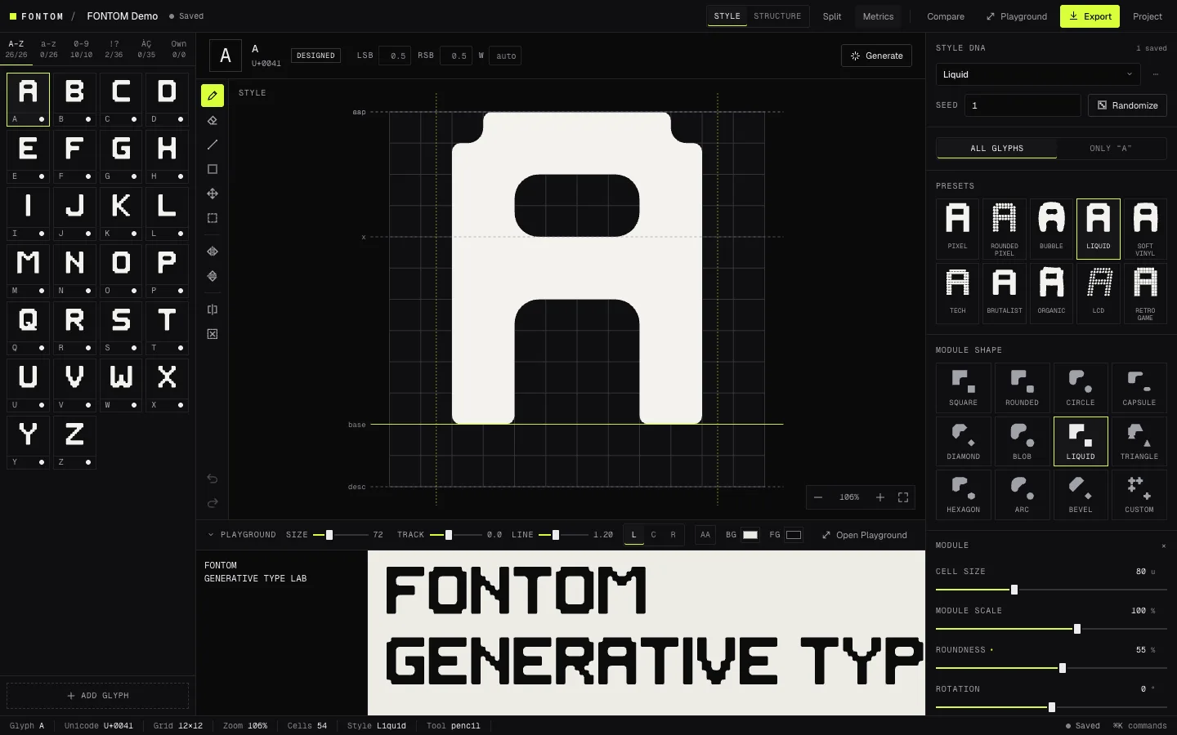Screen dimensions: 1177x735
Task: Choose the line tool
Action: point(213,145)
